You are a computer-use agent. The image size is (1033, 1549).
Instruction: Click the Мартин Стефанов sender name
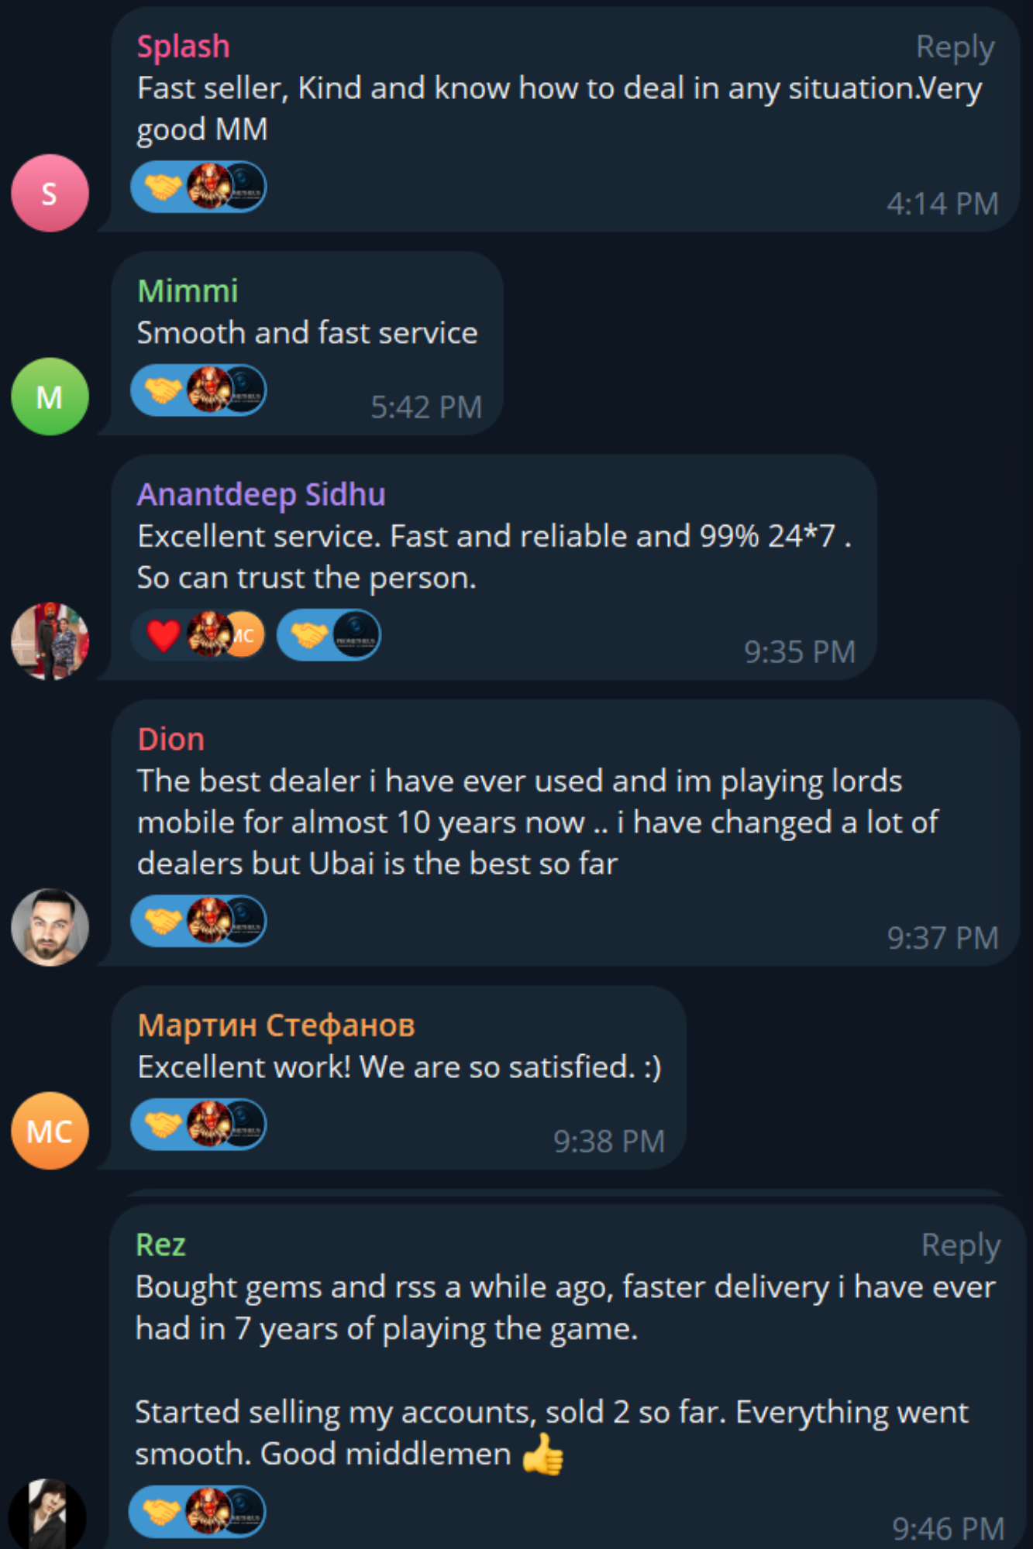click(276, 1025)
